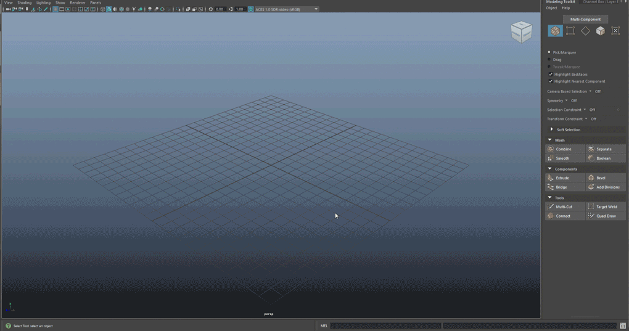
Task: Select Edge Selection mode icon
Action: [585, 31]
